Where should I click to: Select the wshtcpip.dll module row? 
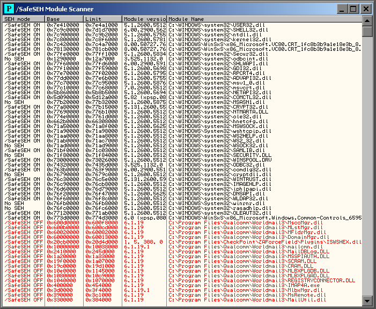click(182, 131)
